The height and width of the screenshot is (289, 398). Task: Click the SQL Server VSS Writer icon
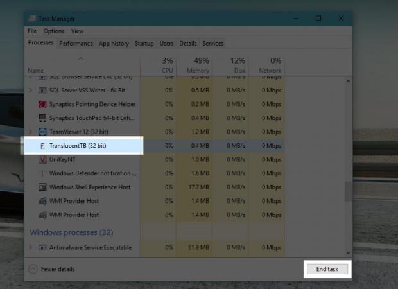43,90
